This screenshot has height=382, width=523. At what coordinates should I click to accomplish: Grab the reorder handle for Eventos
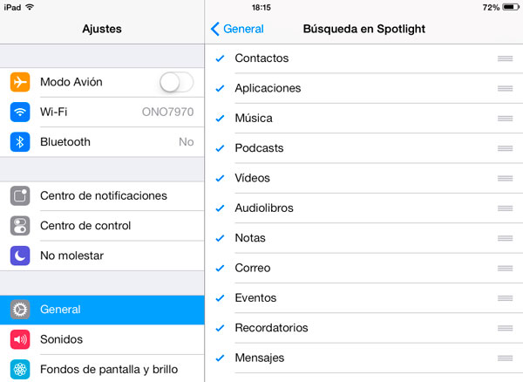[505, 298]
